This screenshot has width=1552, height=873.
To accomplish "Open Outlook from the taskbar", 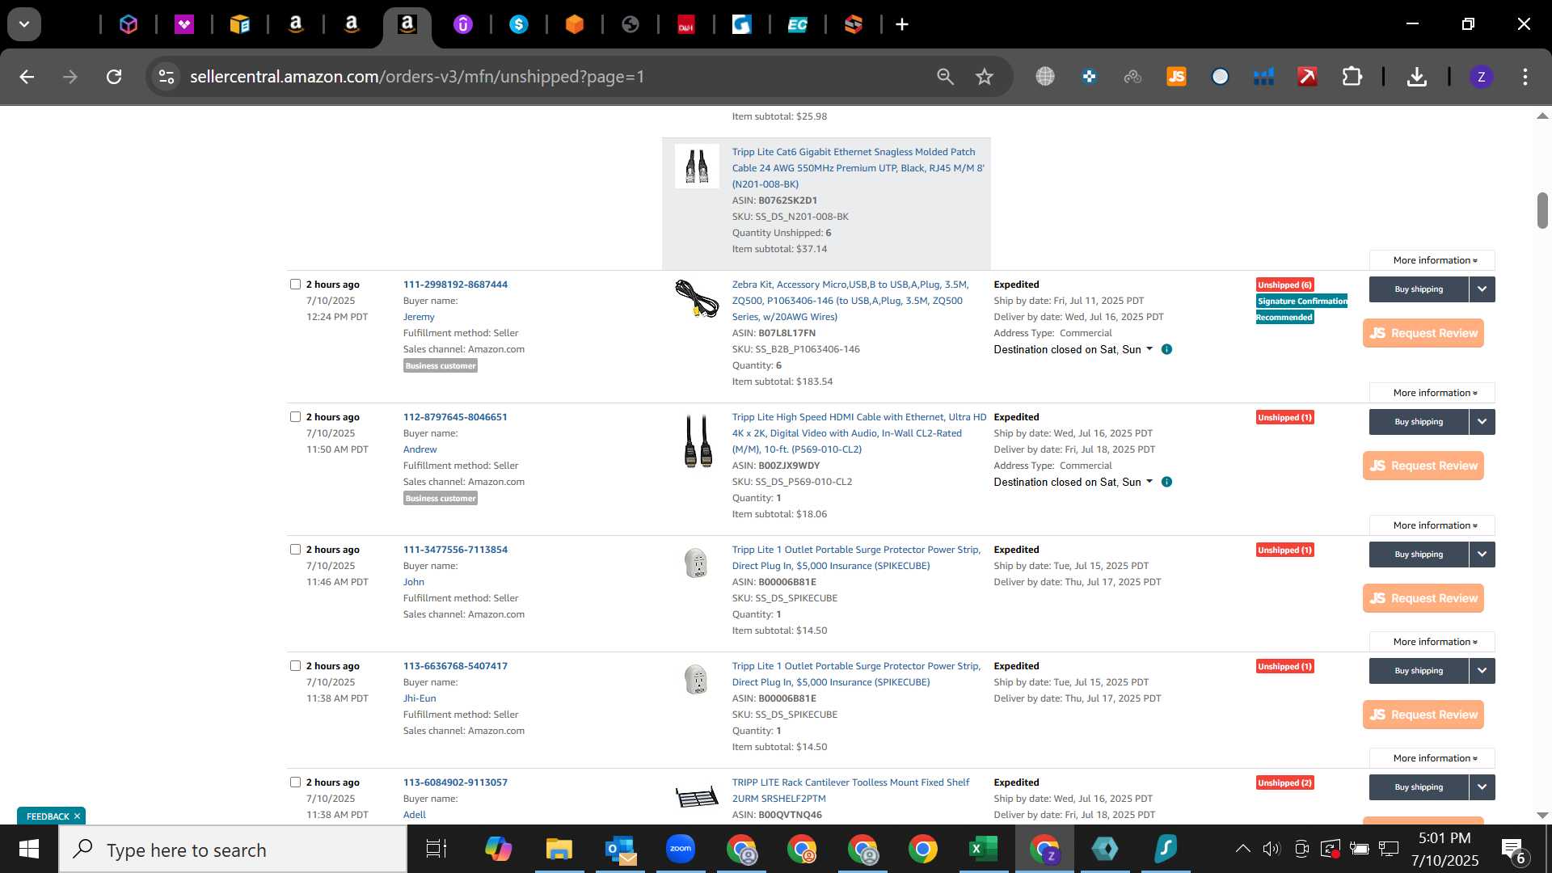I will (620, 849).
